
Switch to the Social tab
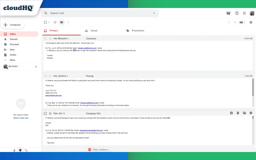[94, 30]
